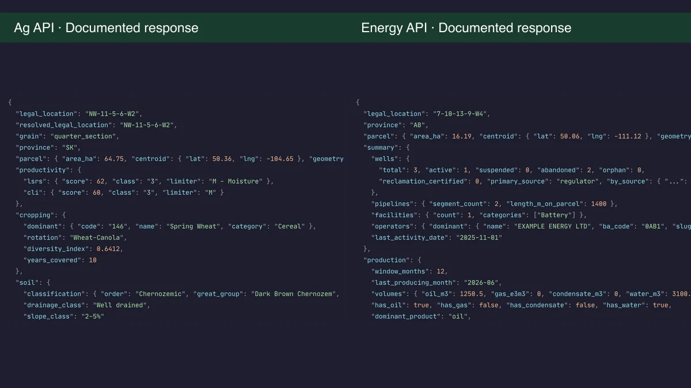Select the operator name "EXAMPLE ENERGY LTD"
Image resolution: width=691 pixels, height=388 pixels.
pyautogui.click(x=553, y=226)
